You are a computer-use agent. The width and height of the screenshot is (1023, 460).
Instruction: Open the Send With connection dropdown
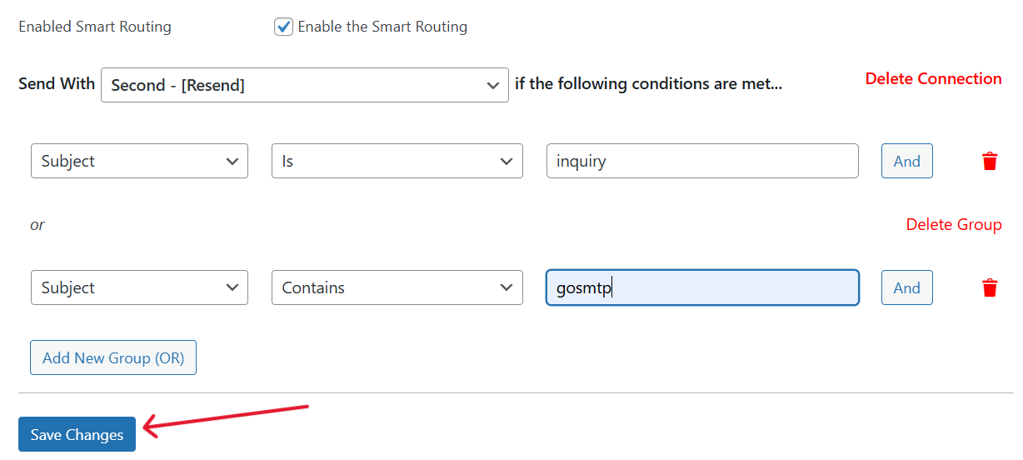pos(304,85)
